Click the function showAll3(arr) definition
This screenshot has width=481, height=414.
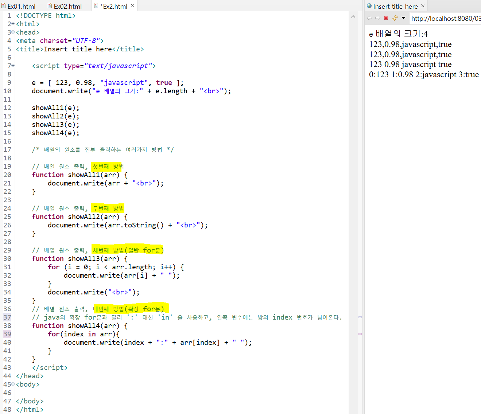80,259
